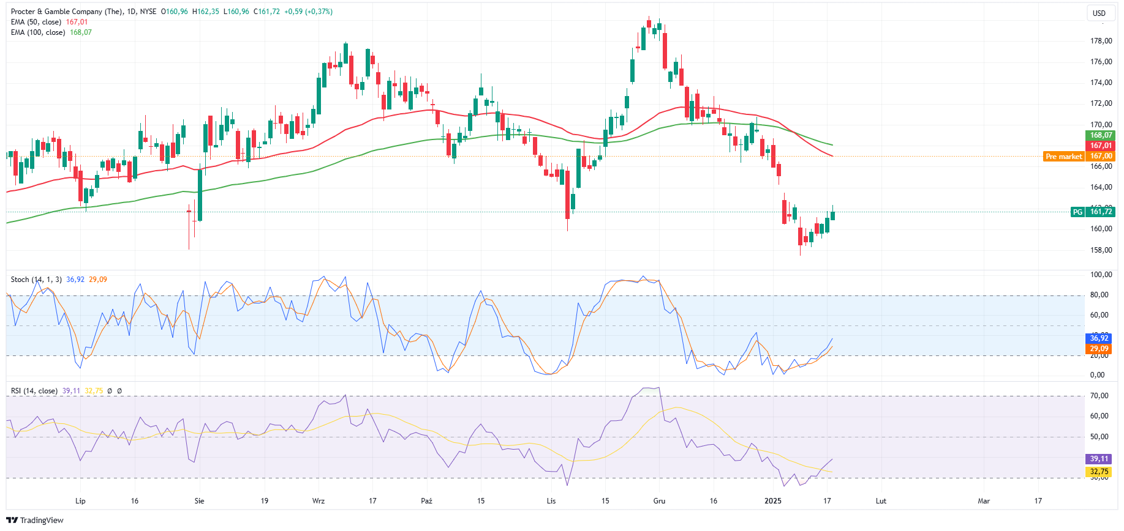Image resolution: width=1124 pixels, height=531 pixels.
Task: Click the purple 39,11 RSI axis label
Action: click(1099, 459)
